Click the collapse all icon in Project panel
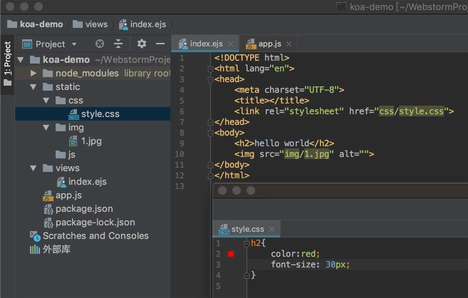Image resolution: width=468 pixels, height=298 pixels. tap(118, 44)
